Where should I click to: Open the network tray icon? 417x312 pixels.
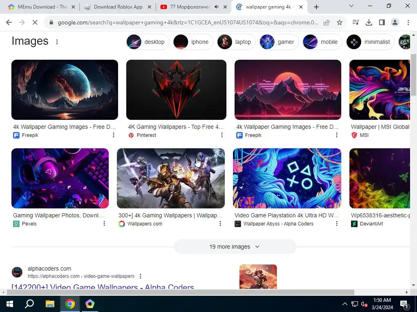point(355,304)
